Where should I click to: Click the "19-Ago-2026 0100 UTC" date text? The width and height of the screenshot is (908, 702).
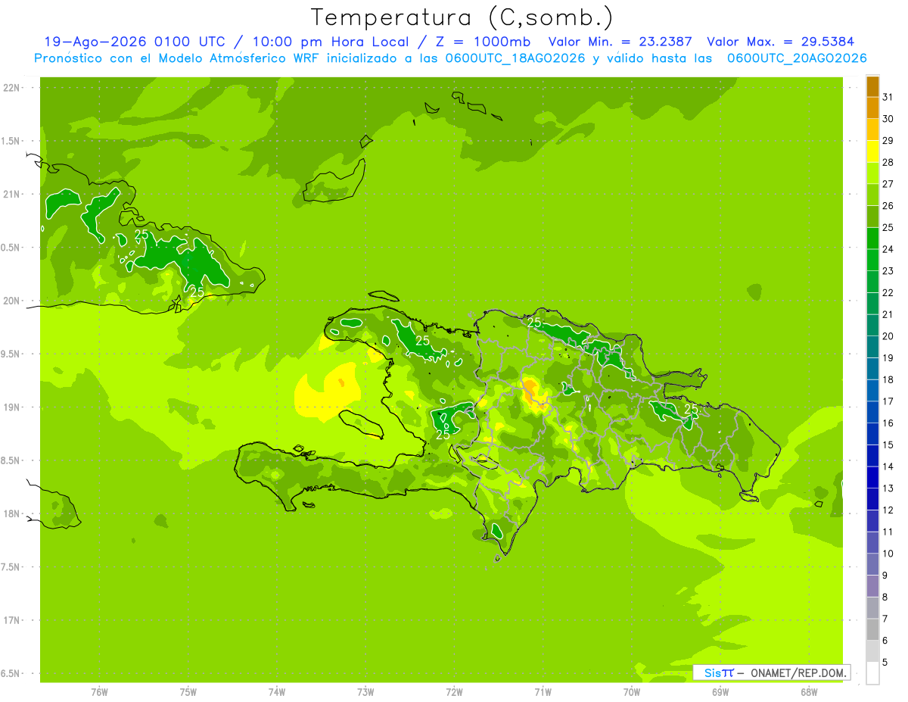click(134, 42)
